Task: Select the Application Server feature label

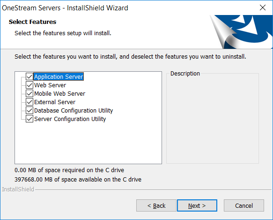Action: [59, 76]
